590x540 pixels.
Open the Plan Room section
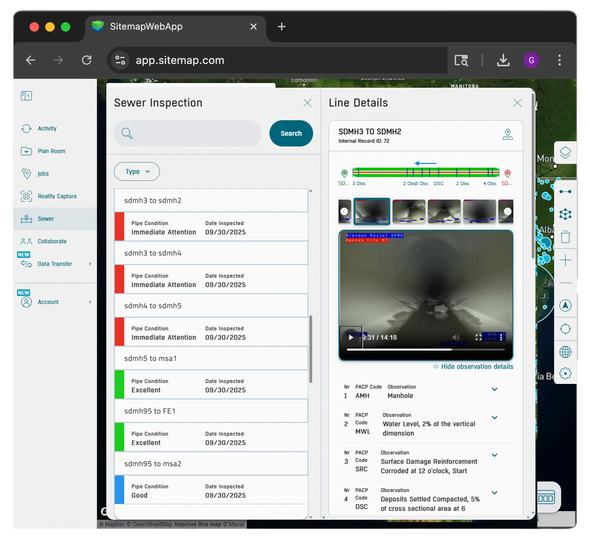pos(51,151)
